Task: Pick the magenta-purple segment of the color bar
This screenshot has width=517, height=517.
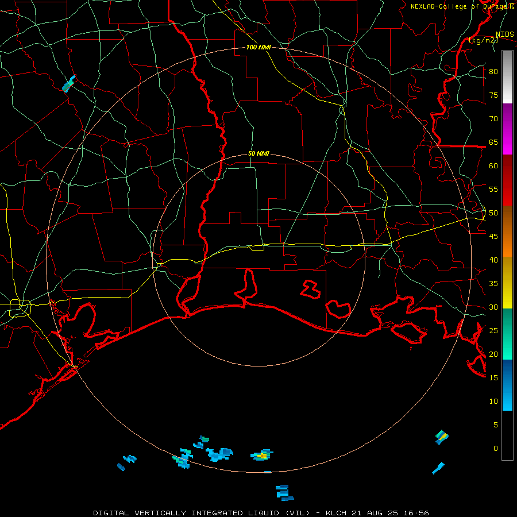Action: click(x=507, y=129)
